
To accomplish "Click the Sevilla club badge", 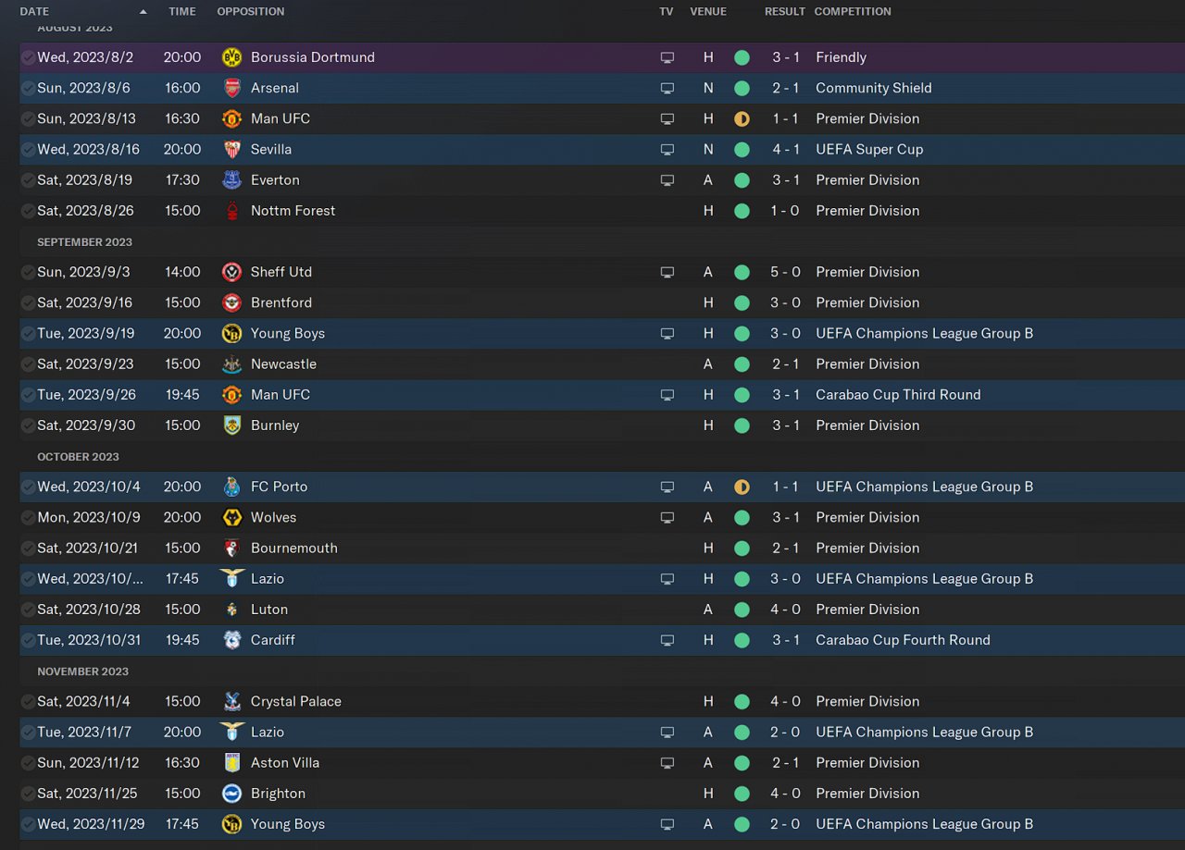I will coord(231,149).
